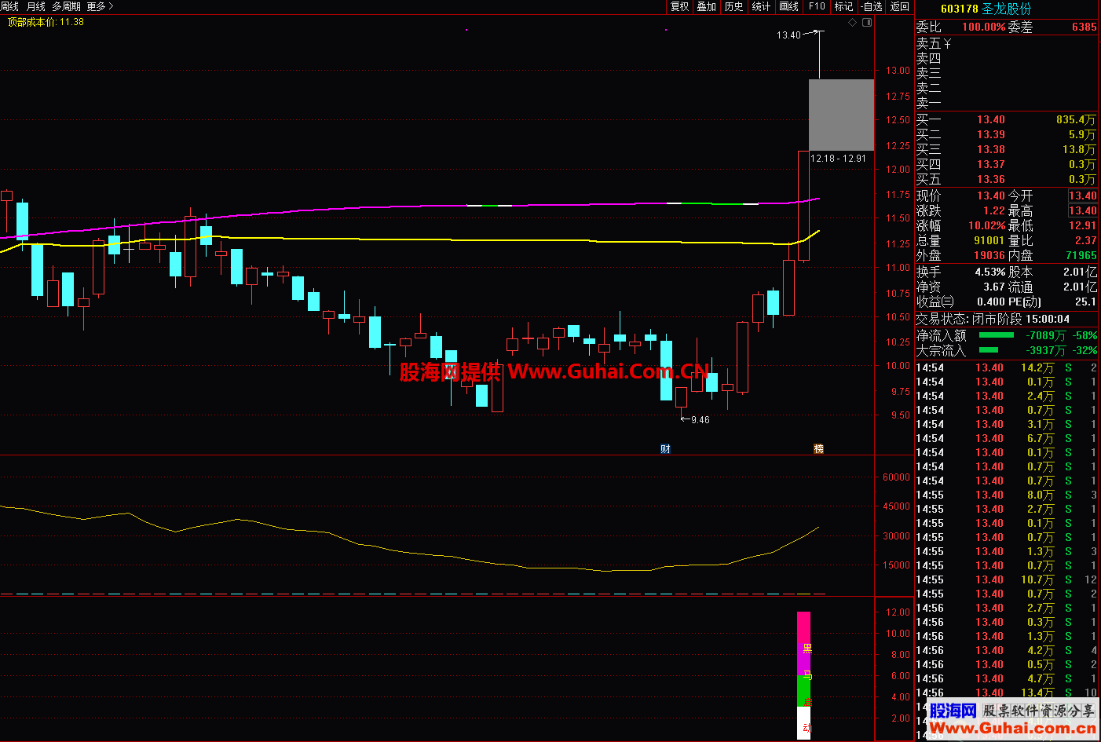
Task: Select the 14:55 tick with 10.7万 volume
Action: [x=1007, y=580]
